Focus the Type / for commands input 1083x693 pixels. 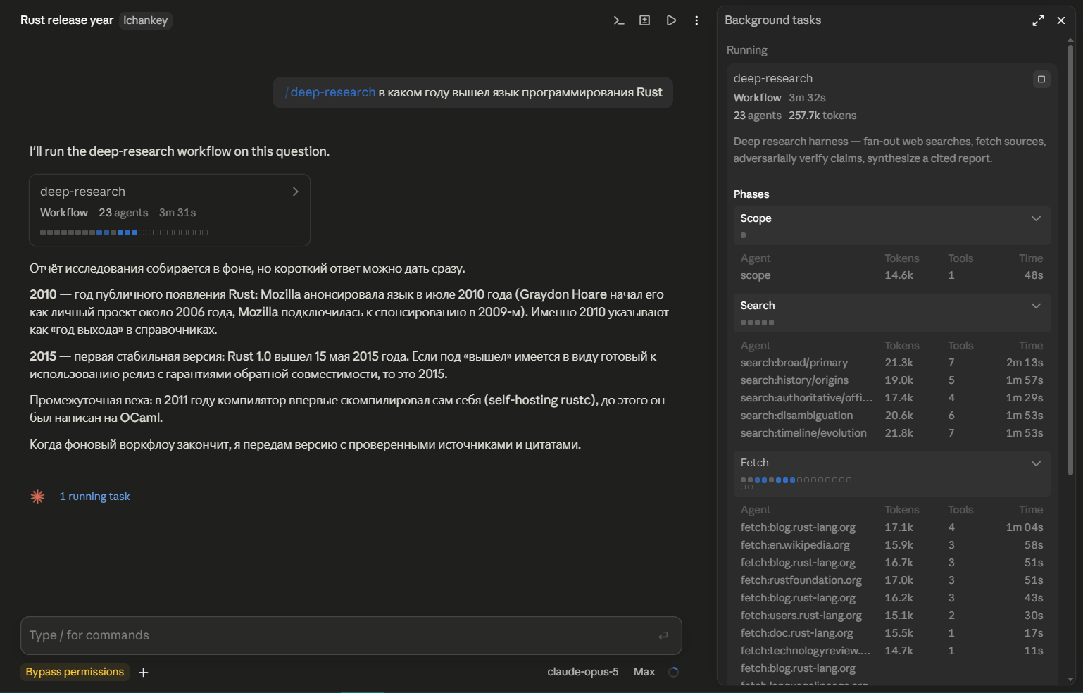(x=351, y=636)
